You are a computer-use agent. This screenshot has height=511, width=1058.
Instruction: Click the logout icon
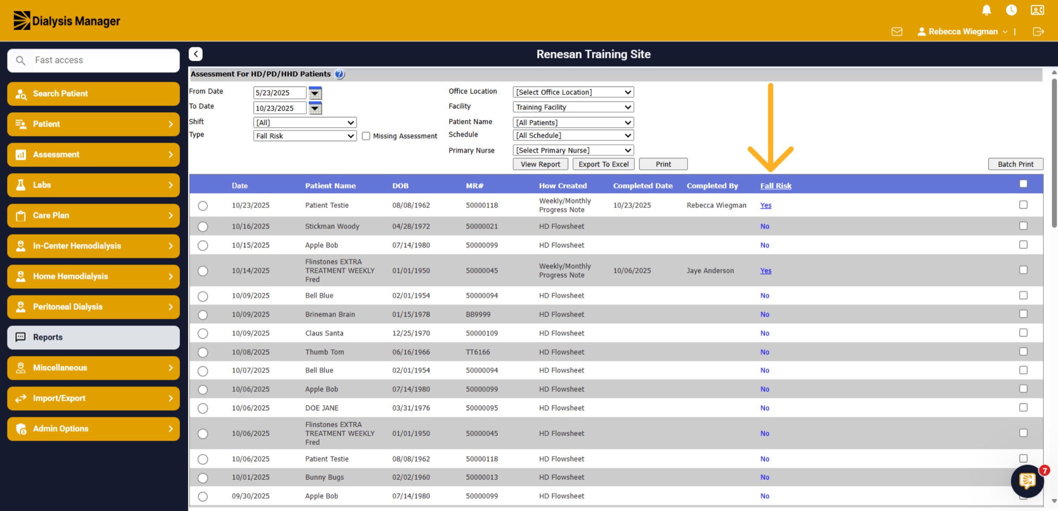(x=1038, y=32)
